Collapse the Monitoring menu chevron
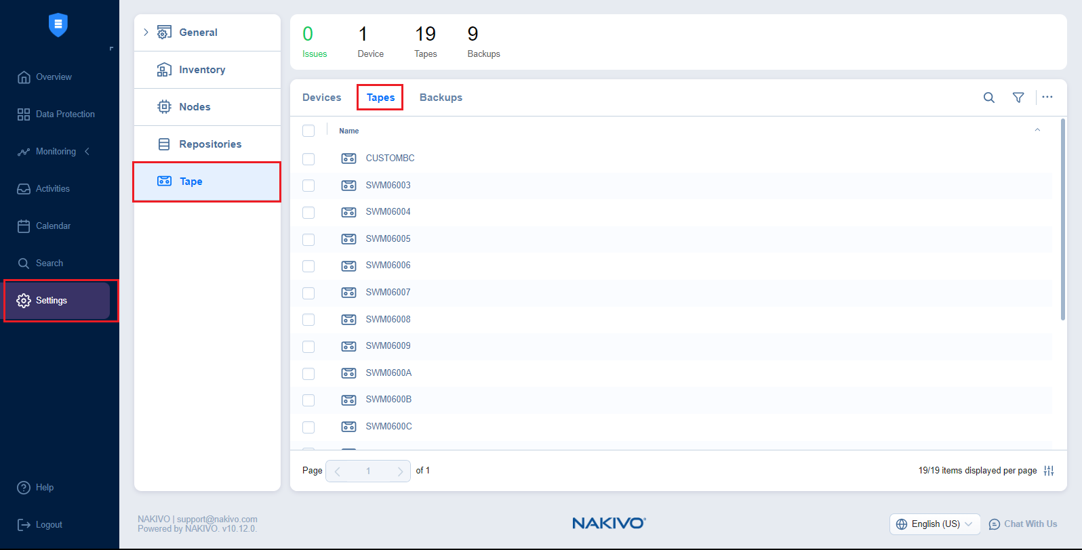This screenshot has width=1082, height=550. pos(87,152)
